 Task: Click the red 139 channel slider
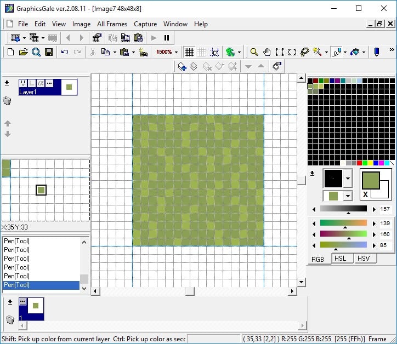(x=343, y=222)
